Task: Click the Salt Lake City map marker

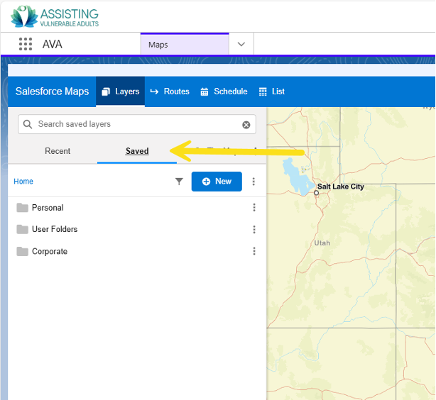Action: [316, 192]
